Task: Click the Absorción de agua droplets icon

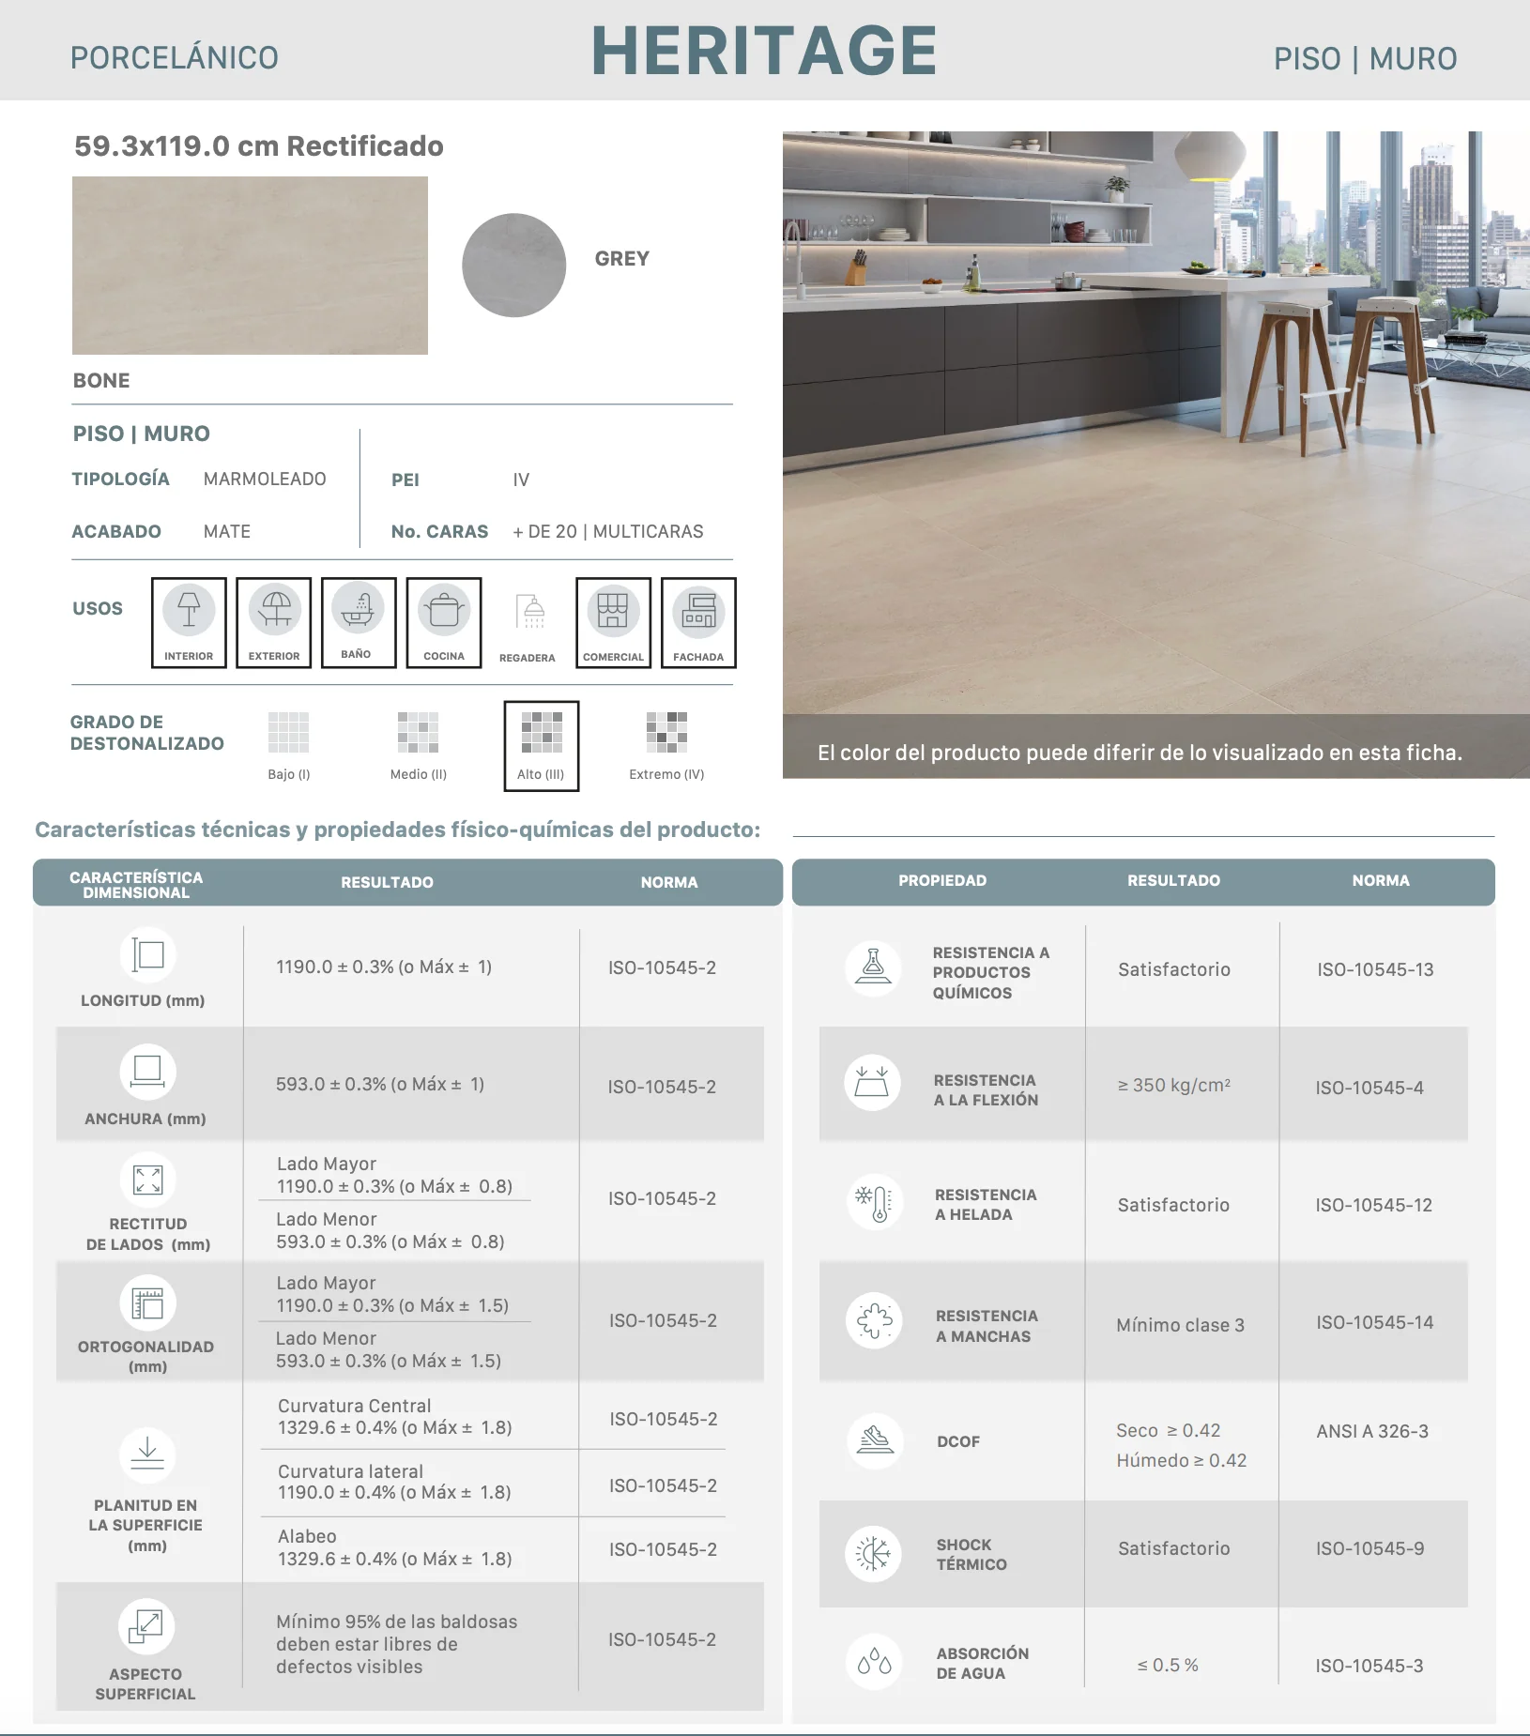Action: [874, 1662]
